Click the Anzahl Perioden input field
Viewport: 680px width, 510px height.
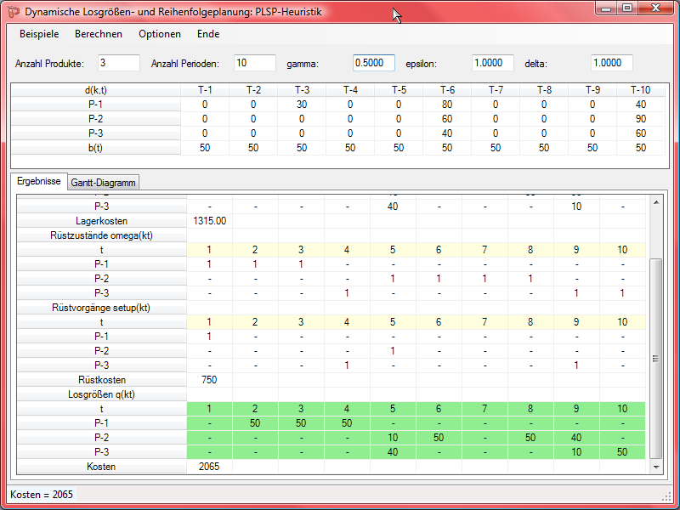[255, 63]
